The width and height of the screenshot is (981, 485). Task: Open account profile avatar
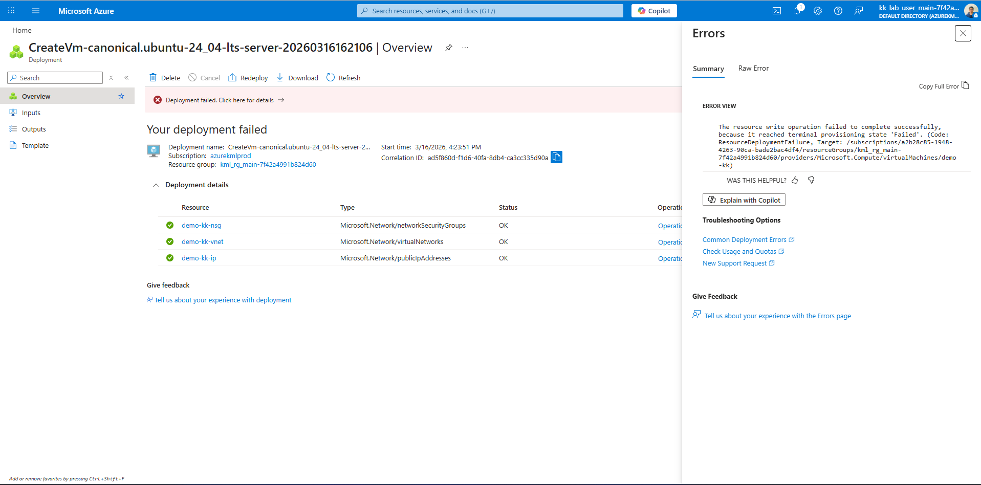coord(971,11)
